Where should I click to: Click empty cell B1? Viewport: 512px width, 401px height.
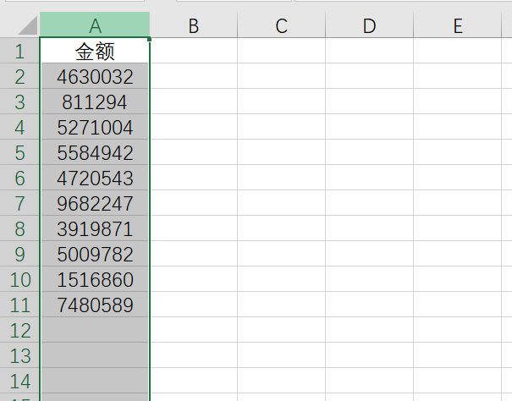(194, 51)
